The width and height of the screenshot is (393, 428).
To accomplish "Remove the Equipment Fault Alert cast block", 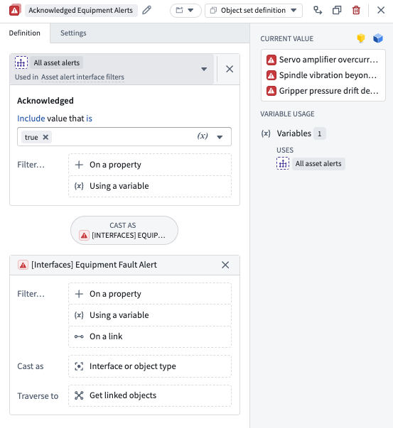I will click(x=225, y=265).
